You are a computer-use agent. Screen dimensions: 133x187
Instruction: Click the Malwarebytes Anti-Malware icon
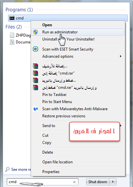(x=36, y=109)
